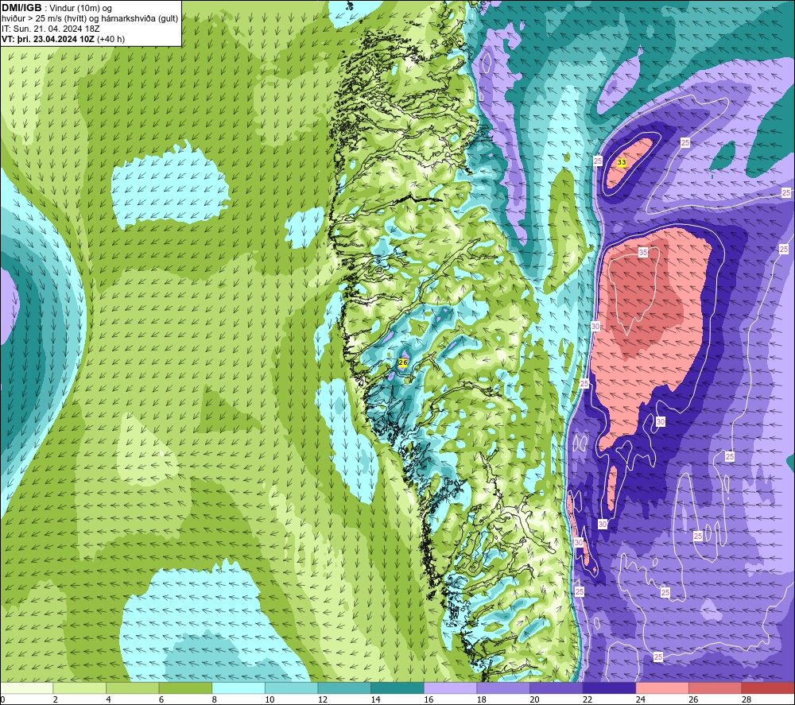Click the color scale value '12'
The image size is (795, 705).
323,699
